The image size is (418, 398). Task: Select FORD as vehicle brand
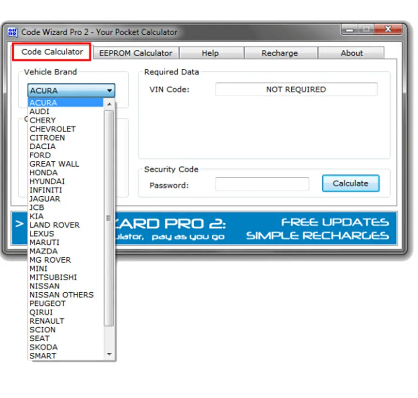[66, 155]
